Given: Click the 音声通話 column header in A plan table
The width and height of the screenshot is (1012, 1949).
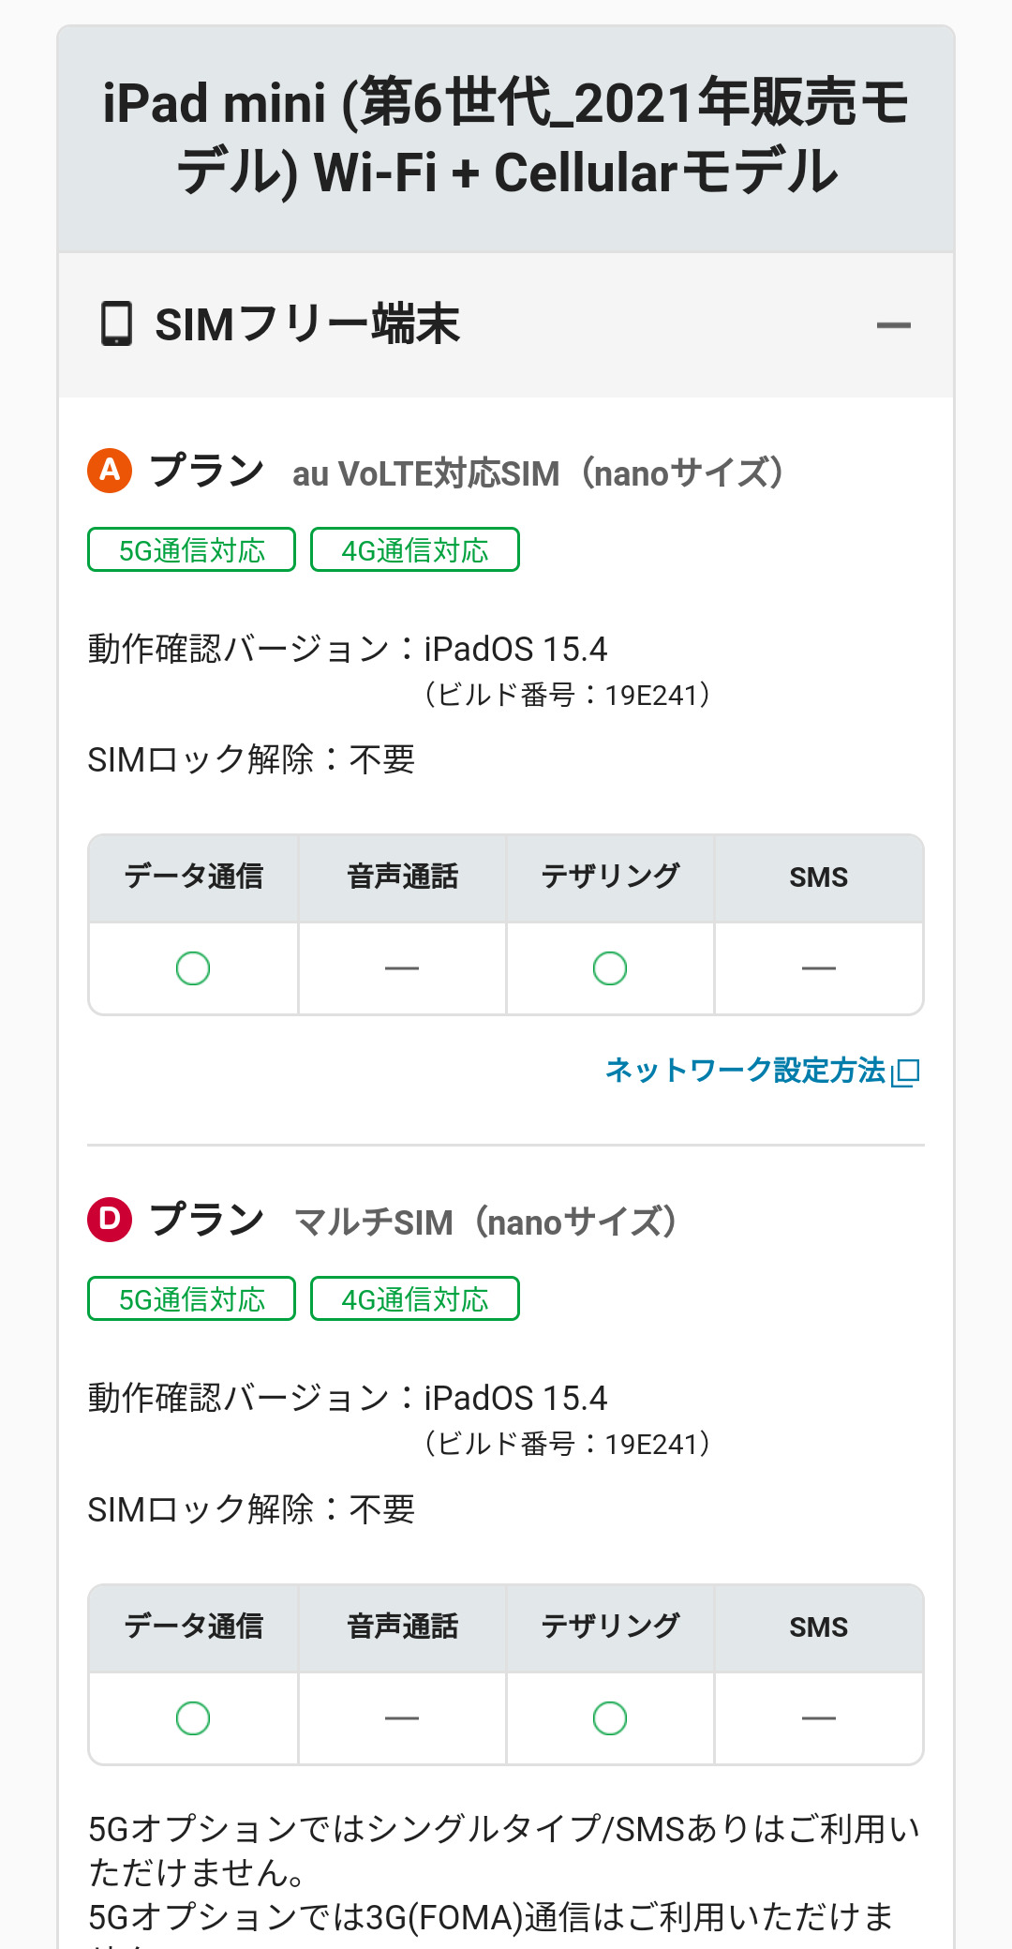Looking at the screenshot, I should [402, 877].
